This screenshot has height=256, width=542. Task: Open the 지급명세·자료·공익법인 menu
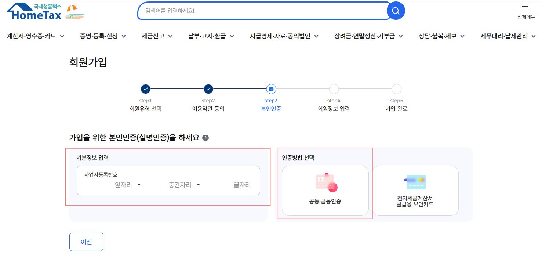tap(284, 36)
